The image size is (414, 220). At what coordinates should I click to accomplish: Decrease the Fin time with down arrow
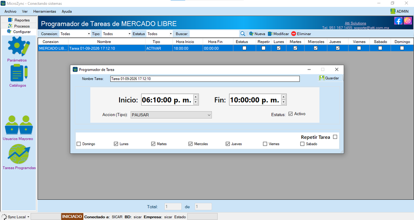point(283,102)
